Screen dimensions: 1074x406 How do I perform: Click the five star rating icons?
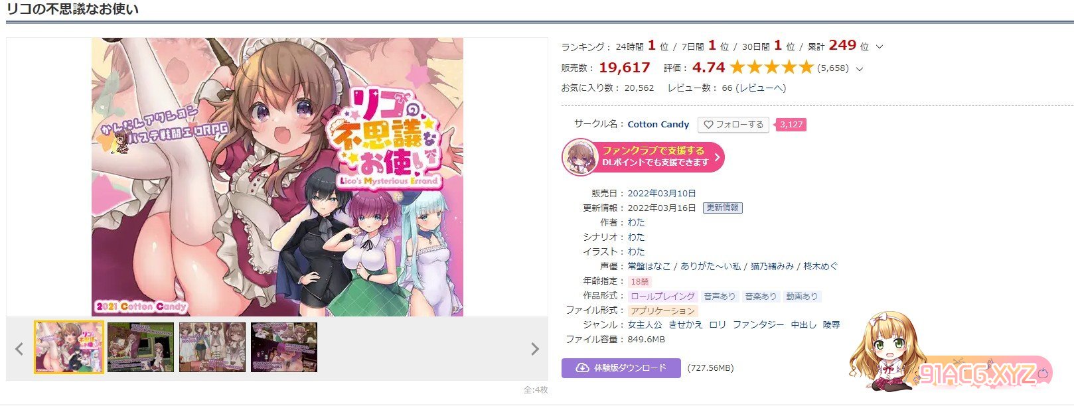pyautogui.click(x=771, y=67)
